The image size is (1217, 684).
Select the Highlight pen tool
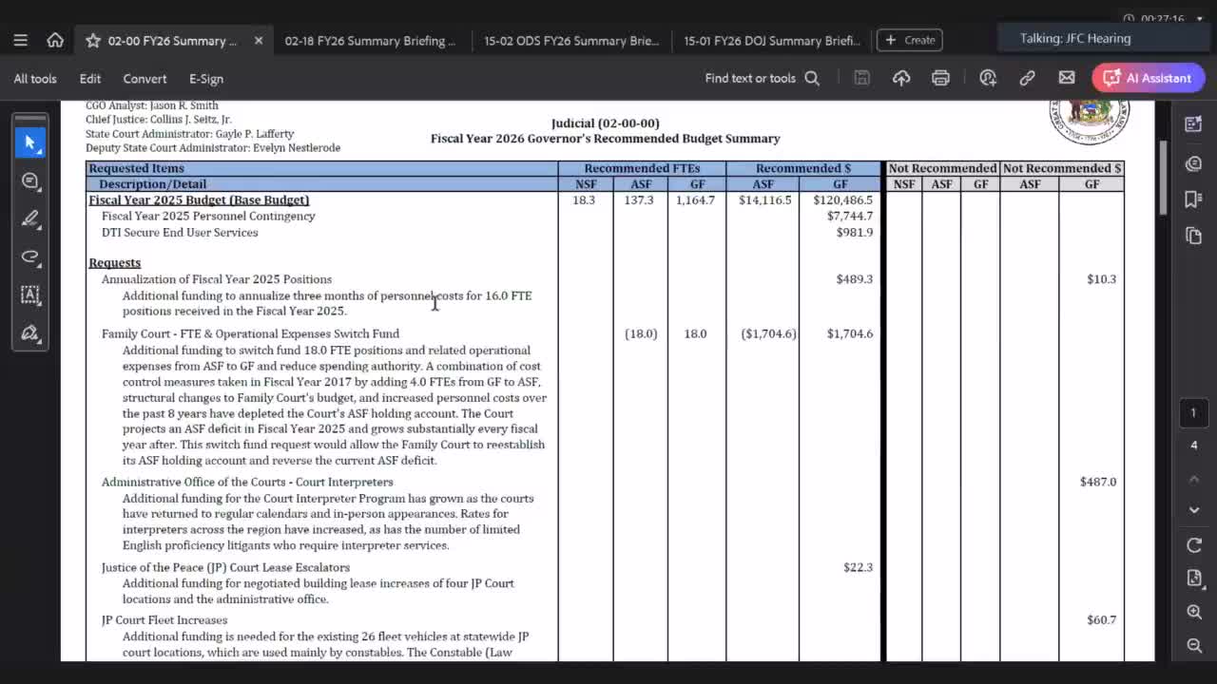29,218
